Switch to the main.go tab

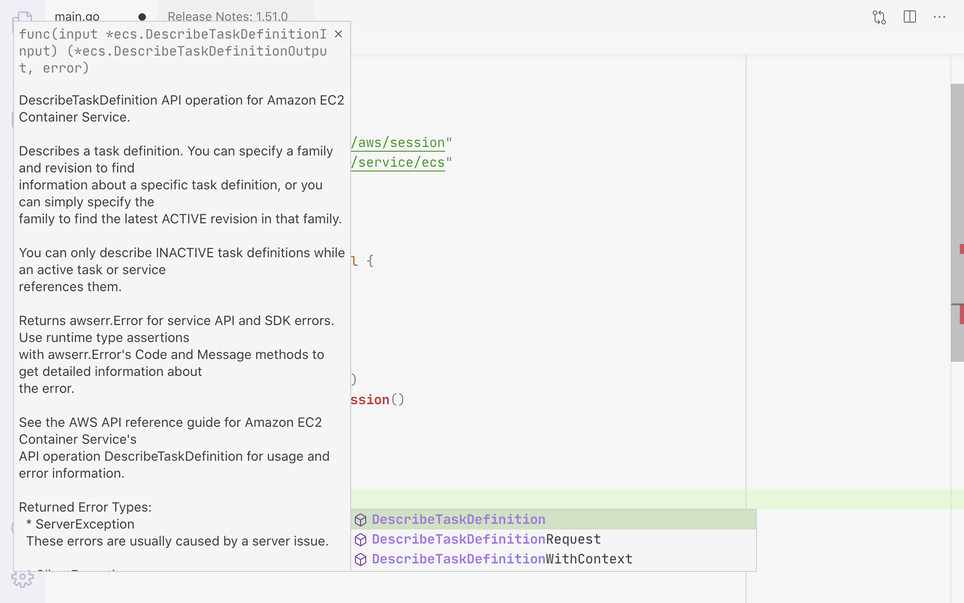[x=77, y=17]
